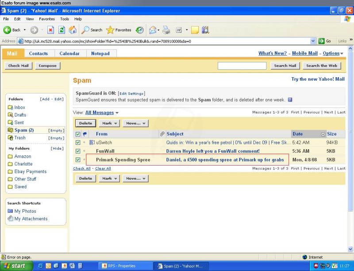Click the Check Mail button
This screenshot has height=271, width=354.
pyautogui.click(x=19, y=66)
